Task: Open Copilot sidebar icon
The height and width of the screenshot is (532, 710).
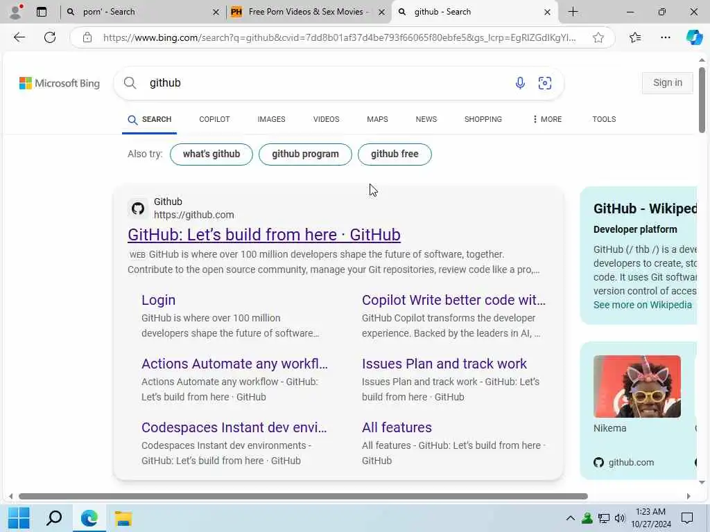Action: tap(694, 37)
